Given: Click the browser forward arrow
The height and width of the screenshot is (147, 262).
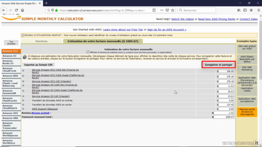Looking at the screenshot, I should pyautogui.click(x=10, y=10).
